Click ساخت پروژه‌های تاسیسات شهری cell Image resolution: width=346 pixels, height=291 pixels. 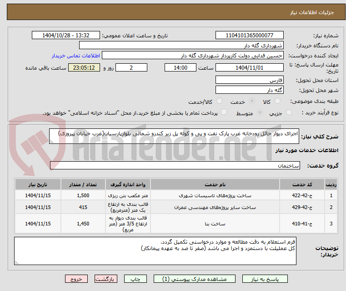point(215,195)
